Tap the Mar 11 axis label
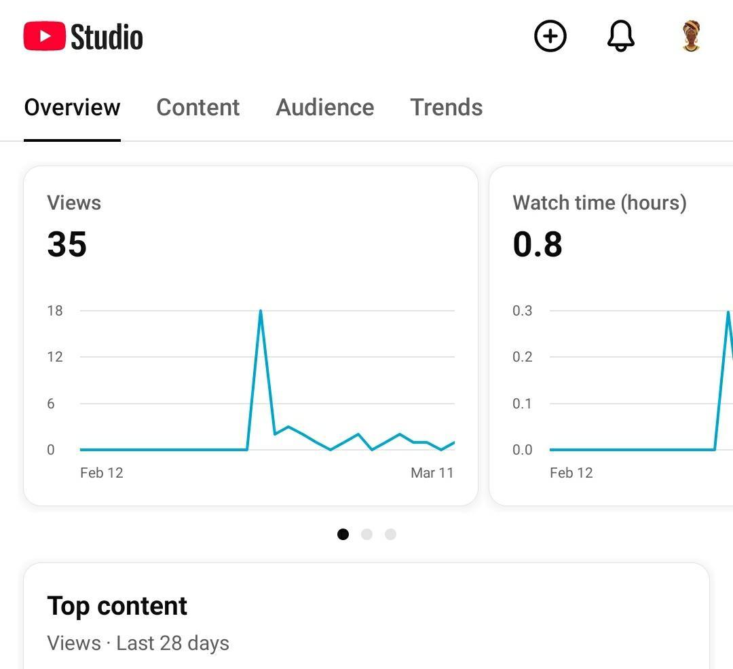This screenshot has height=669, width=733. pos(432,473)
